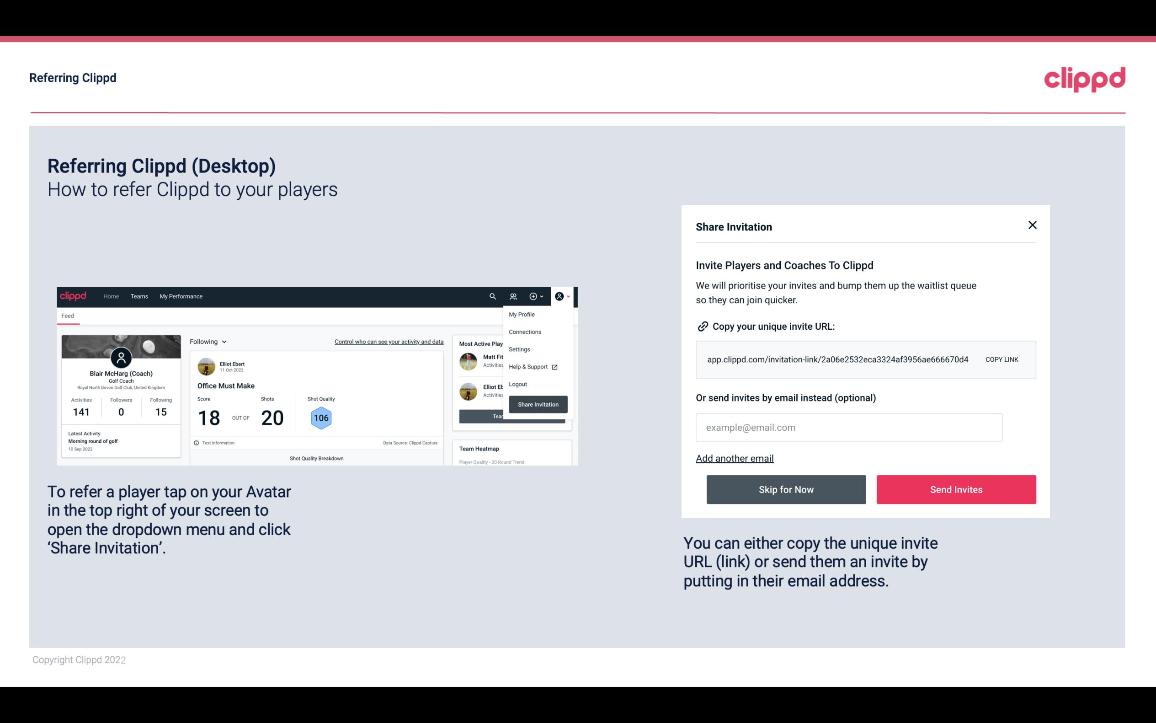
Task: Click the 'My Performance' tab in navigation
Action: tap(181, 296)
